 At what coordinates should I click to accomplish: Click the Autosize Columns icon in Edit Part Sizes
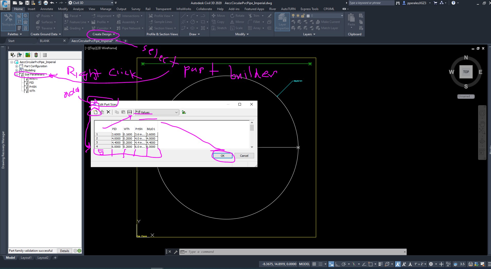click(130, 112)
